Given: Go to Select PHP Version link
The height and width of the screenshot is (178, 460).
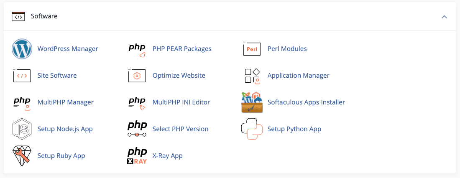Looking at the screenshot, I should pos(180,129).
